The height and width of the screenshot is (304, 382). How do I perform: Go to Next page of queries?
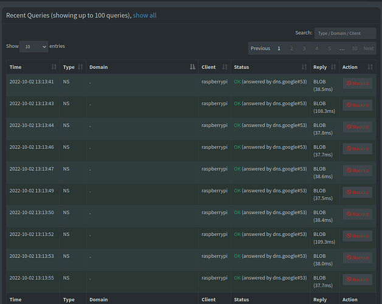(369, 48)
